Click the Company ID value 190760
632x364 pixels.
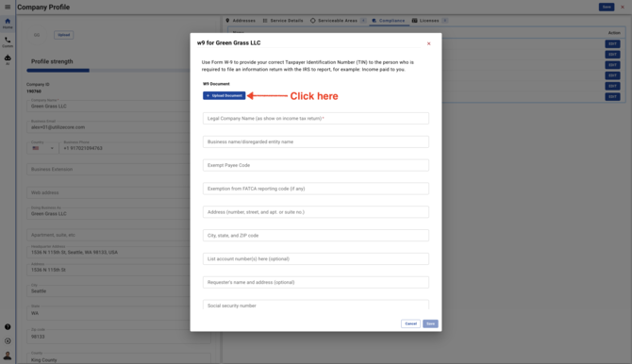coord(34,91)
